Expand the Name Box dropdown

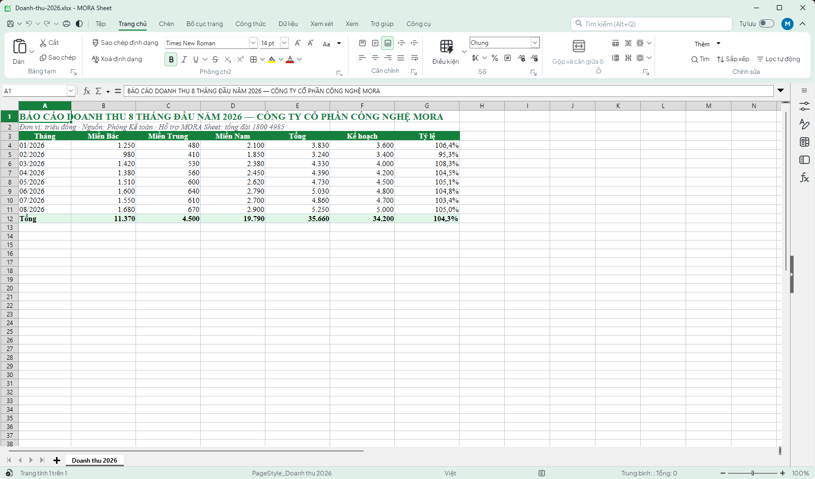click(x=71, y=91)
